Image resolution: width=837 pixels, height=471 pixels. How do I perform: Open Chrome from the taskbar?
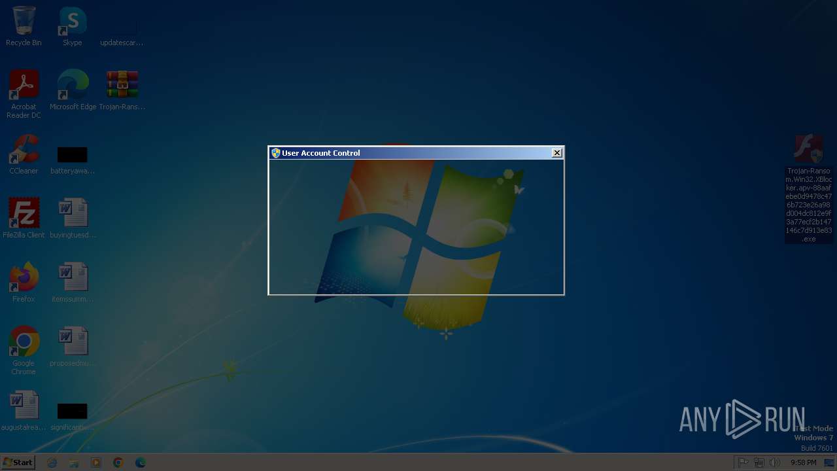point(118,462)
